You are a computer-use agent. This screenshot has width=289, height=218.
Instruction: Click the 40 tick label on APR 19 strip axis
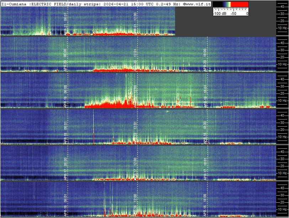[282, 79]
